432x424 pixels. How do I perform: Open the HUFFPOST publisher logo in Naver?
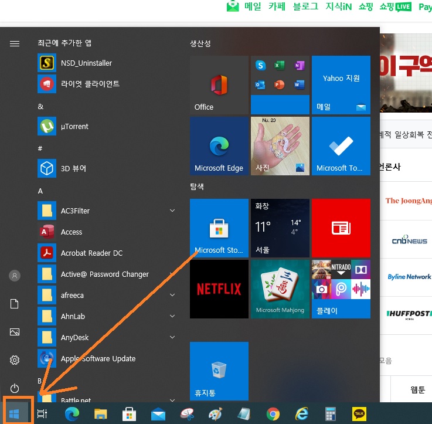pyautogui.click(x=409, y=314)
